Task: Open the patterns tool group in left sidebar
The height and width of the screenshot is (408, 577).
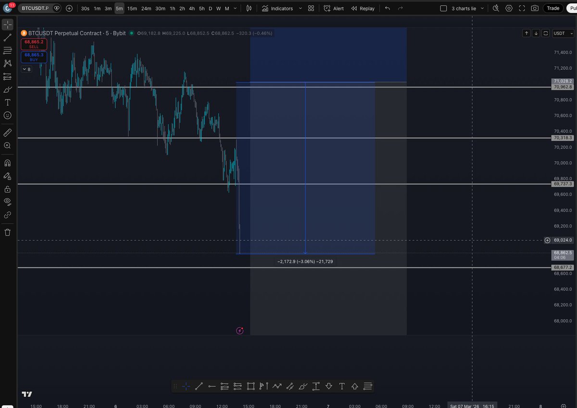Action: [8, 63]
